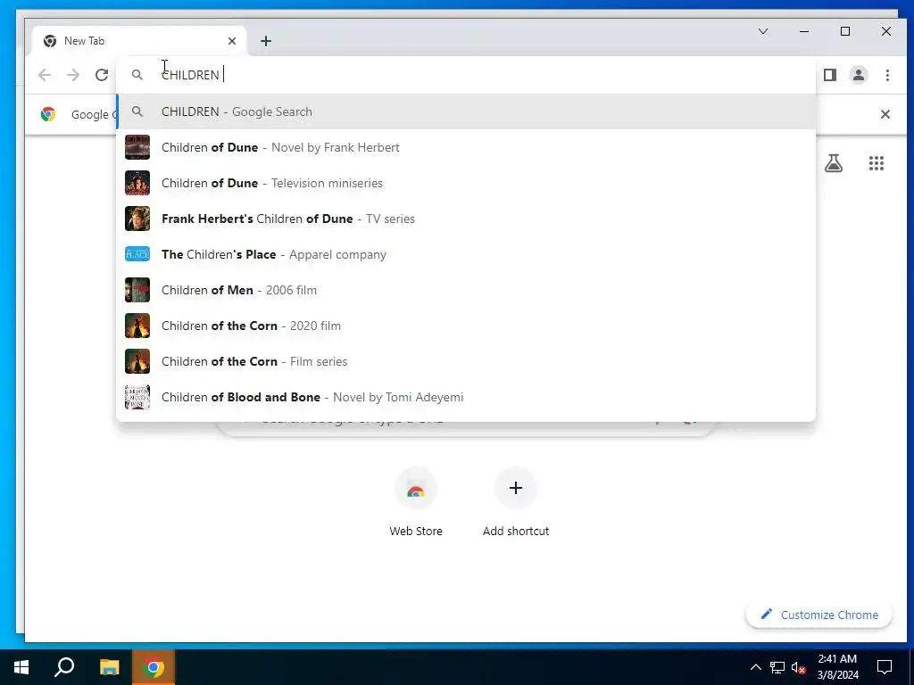Image resolution: width=914 pixels, height=685 pixels.
Task: Go back with the left arrow
Action: [45, 75]
